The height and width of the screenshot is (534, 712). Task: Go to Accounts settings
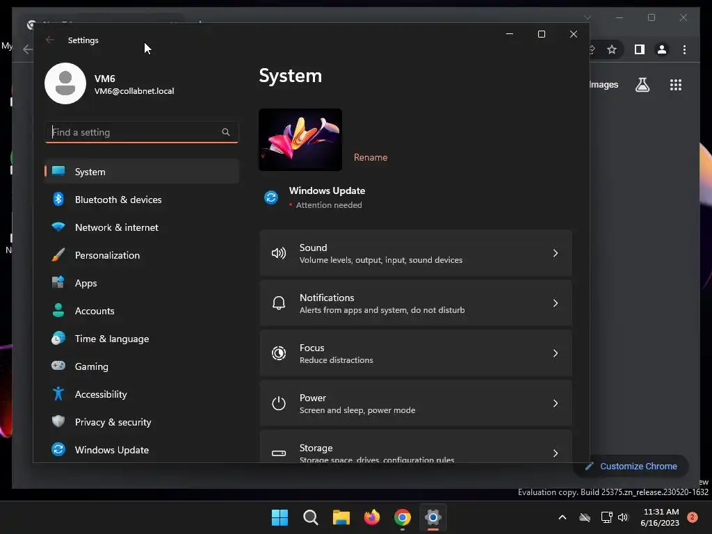click(142, 311)
